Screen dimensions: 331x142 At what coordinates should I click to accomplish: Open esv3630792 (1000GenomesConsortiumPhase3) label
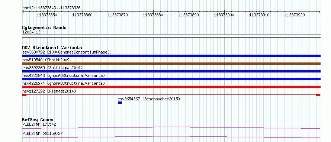pyautogui.click(x=67, y=52)
